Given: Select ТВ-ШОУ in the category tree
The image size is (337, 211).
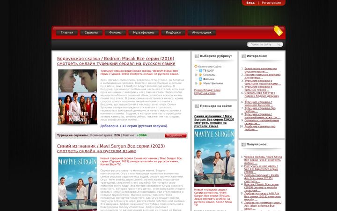Looking at the screenshot, I should tap(208, 71).
